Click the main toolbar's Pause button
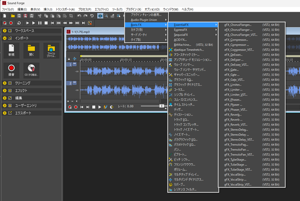The width and height of the screenshot is (300, 201). (40, 23)
